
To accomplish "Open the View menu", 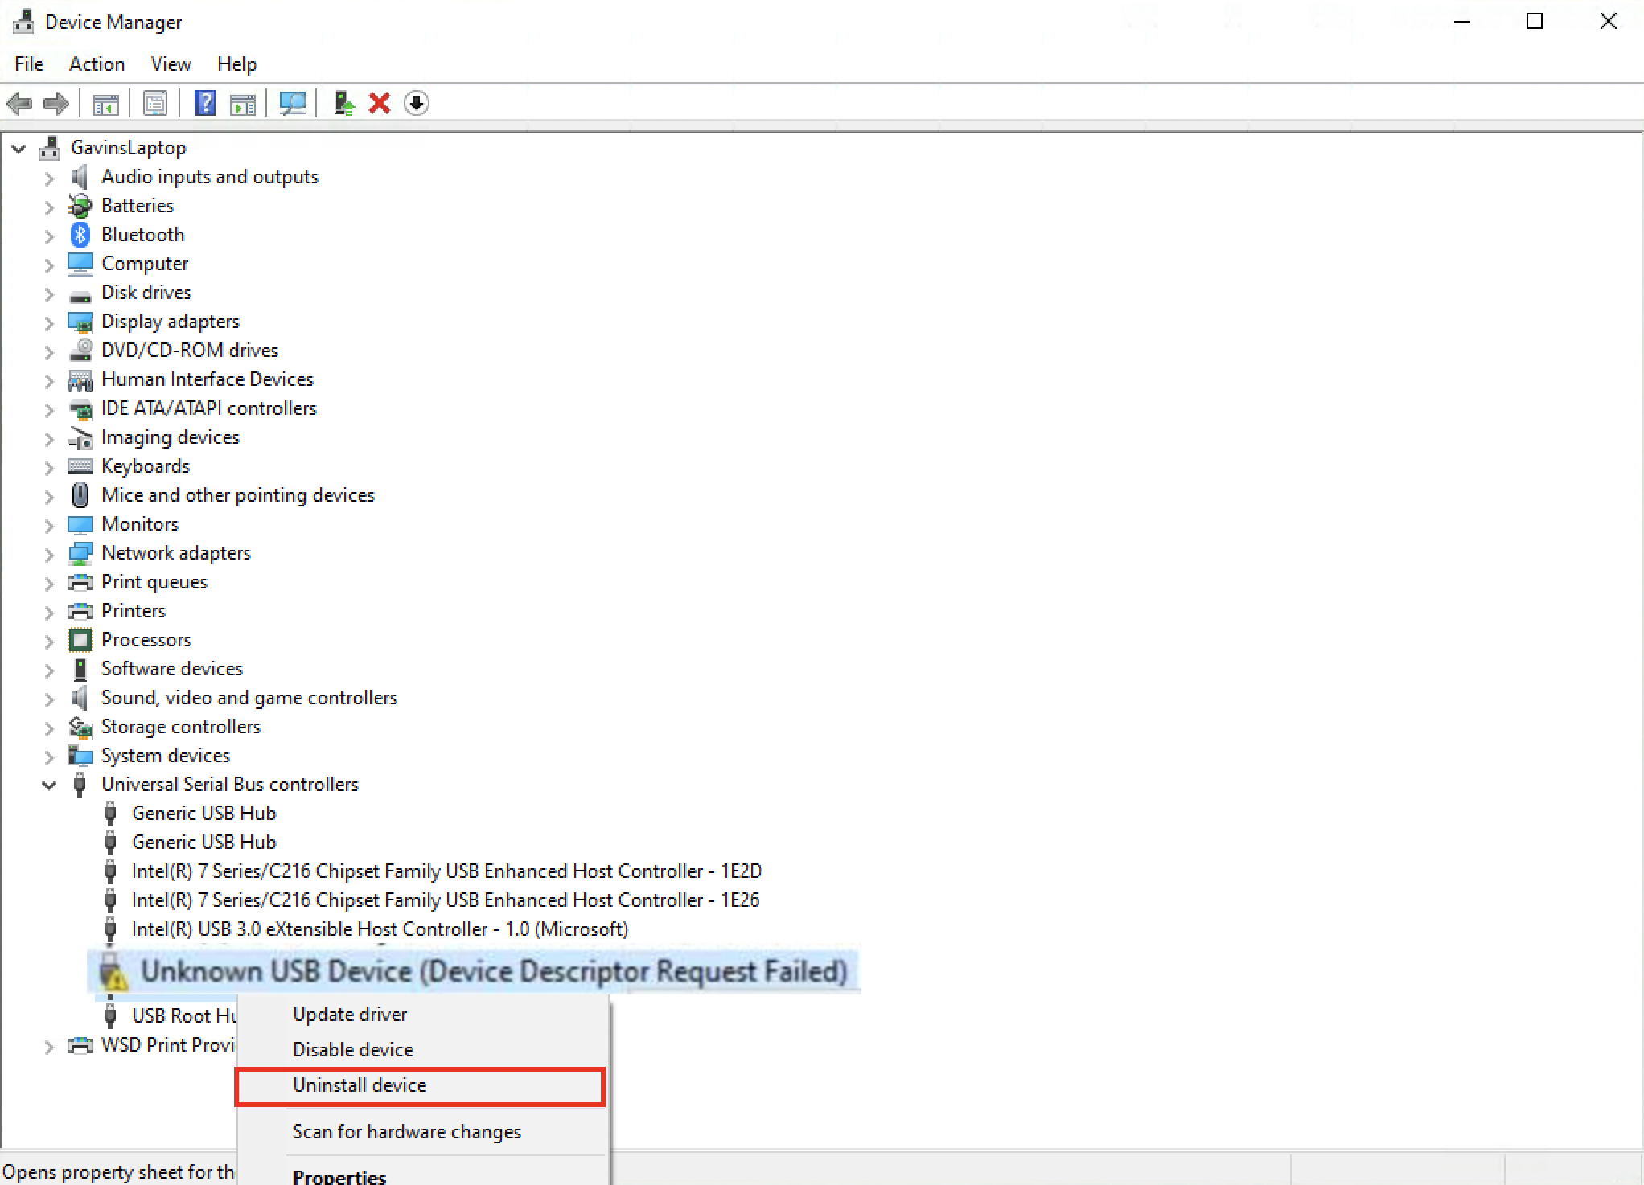I will (x=171, y=64).
